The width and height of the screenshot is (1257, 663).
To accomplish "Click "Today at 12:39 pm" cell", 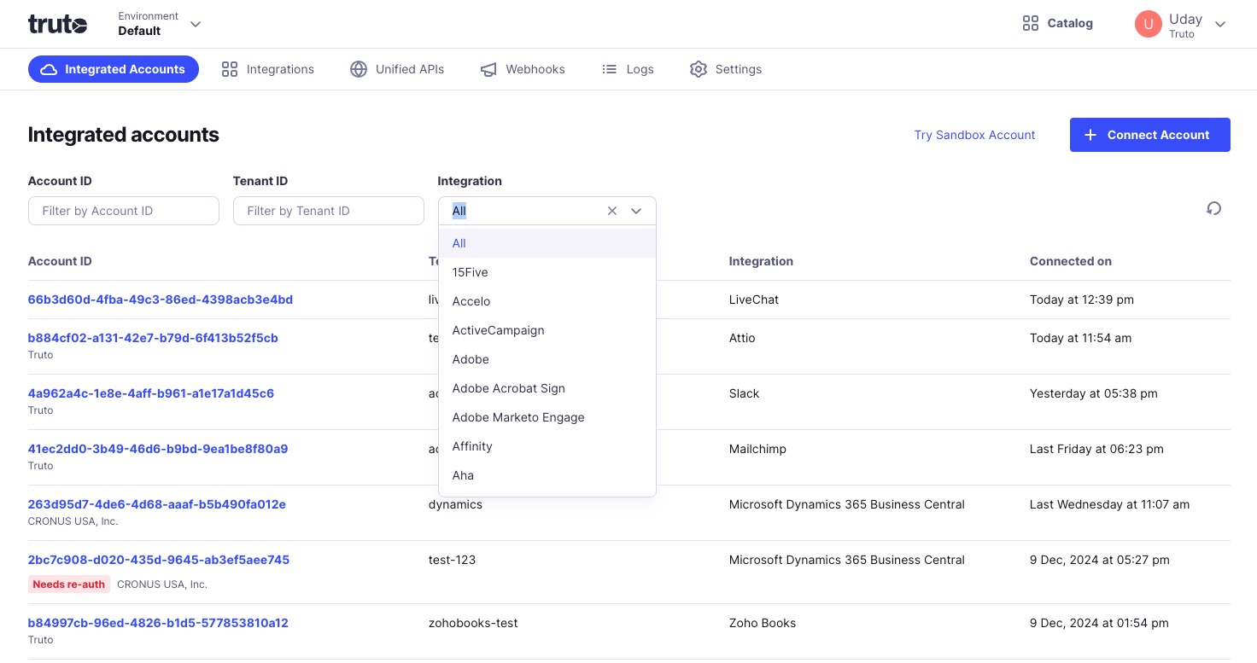I will tap(1082, 300).
